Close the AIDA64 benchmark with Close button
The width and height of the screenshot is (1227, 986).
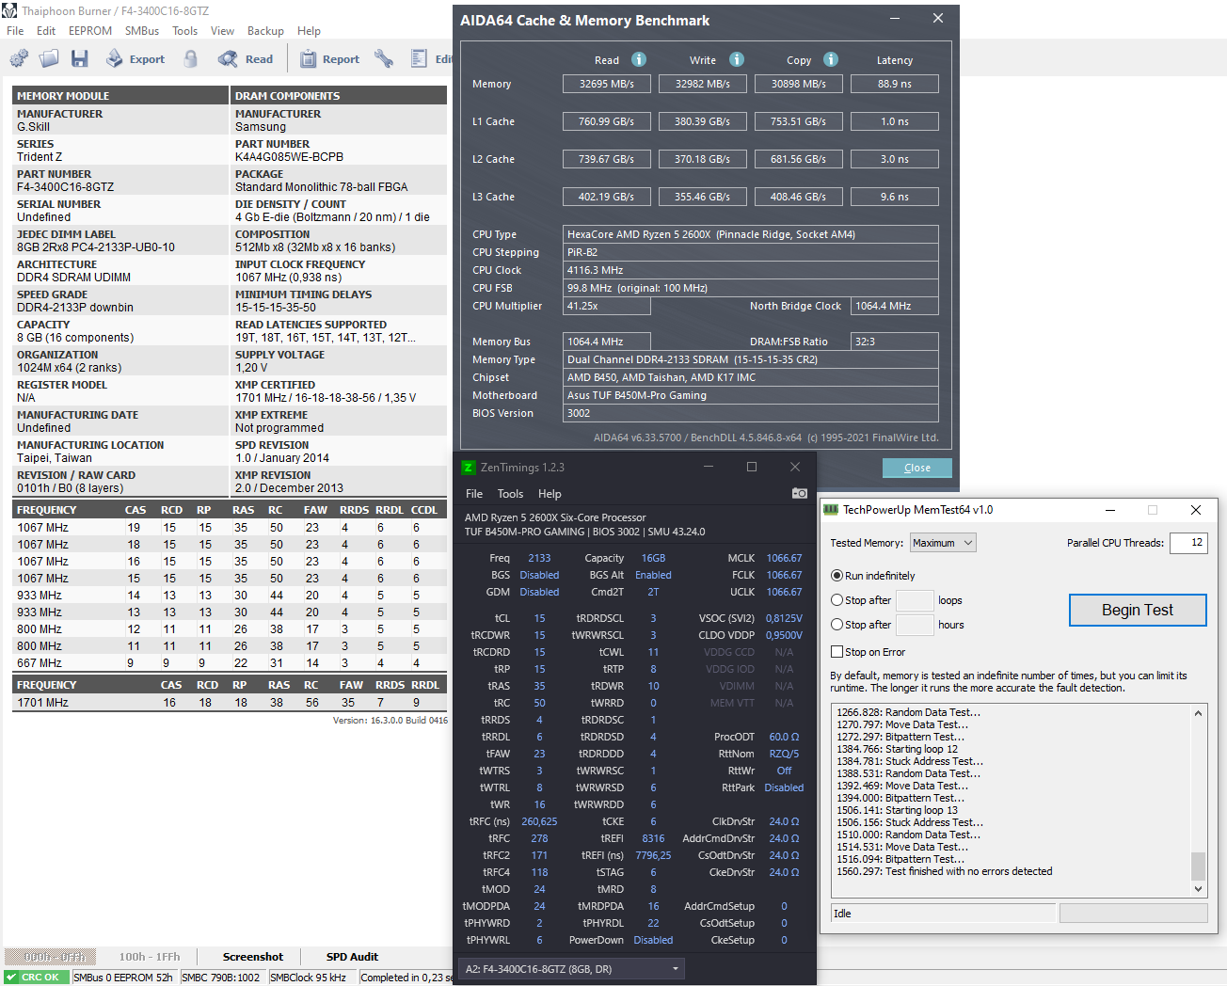tap(917, 468)
